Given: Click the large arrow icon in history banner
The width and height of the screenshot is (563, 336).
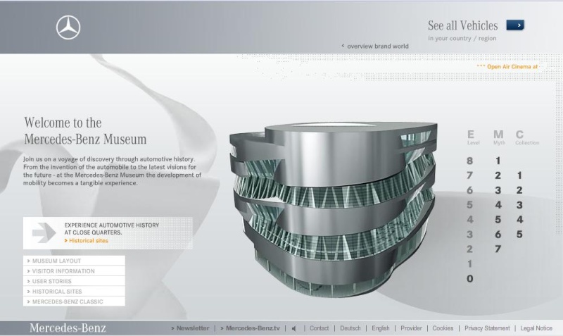Looking at the screenshot, I should click(x=44, y=232).
